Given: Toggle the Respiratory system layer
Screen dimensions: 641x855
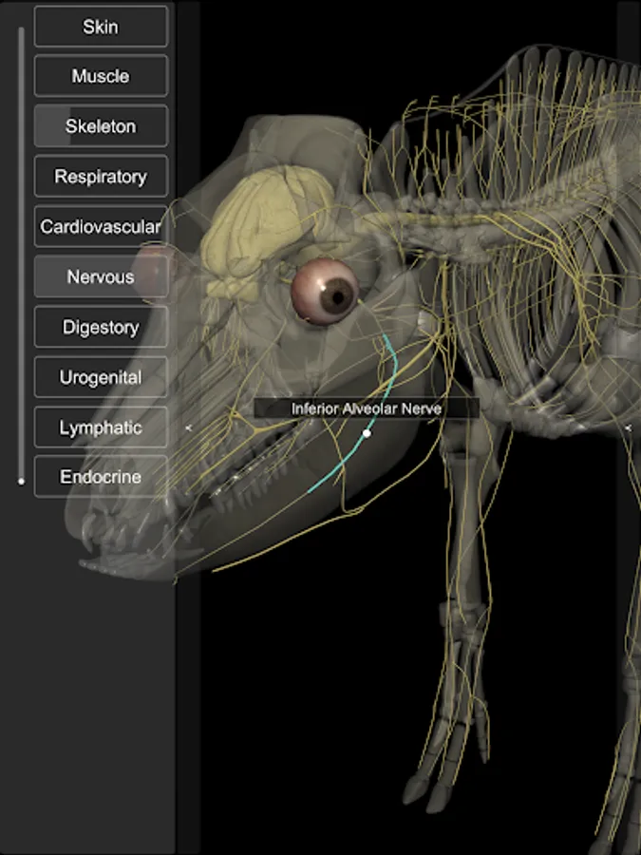Looking at the screenshot, I should (x=101, y=176).
